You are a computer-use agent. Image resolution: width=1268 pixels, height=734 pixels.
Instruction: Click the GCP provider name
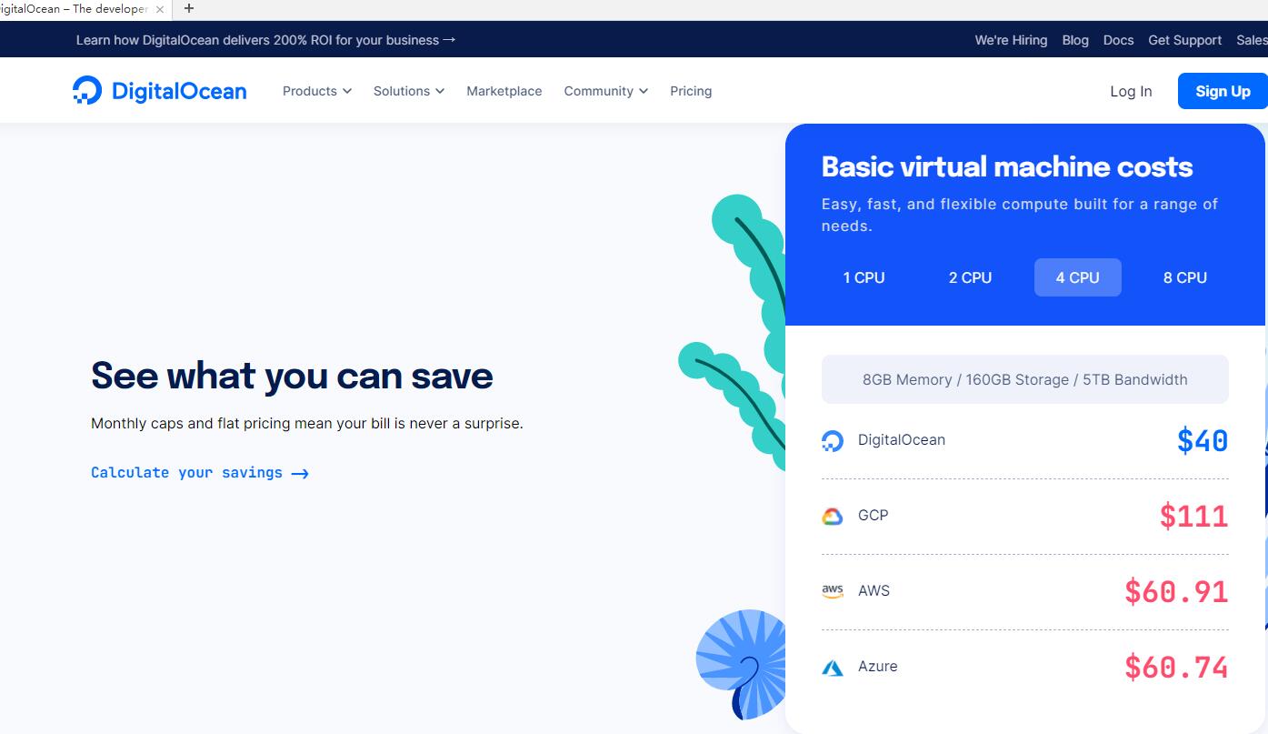click(874, 515)
